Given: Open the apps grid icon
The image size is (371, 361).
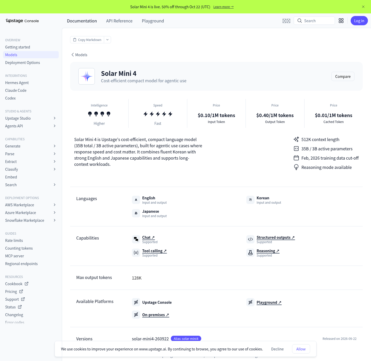Looking at the screenshot, I should [x=341, y=21].
